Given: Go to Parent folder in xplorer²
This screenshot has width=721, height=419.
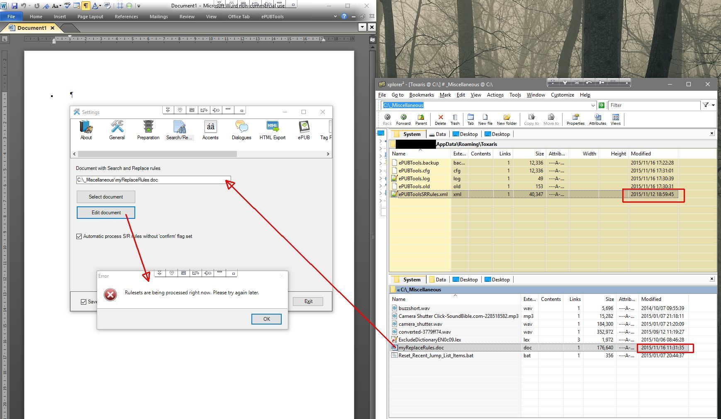Looking at the screenshot, I should click(421, 119).
